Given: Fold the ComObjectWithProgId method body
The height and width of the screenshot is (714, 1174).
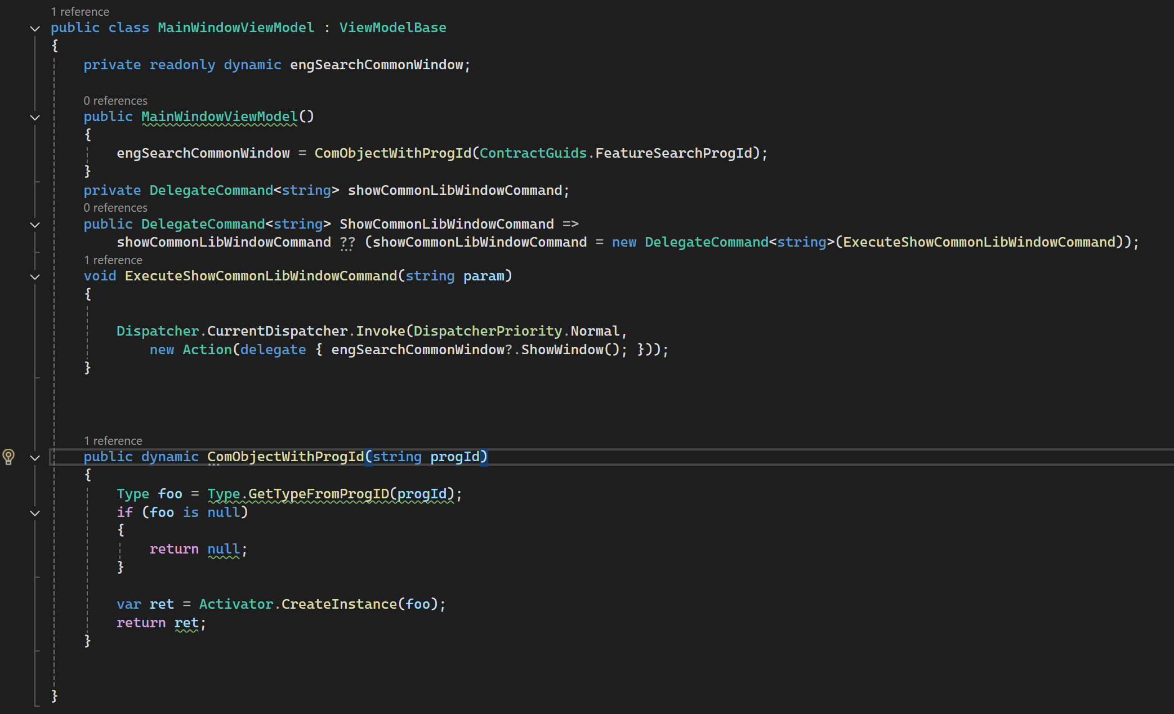Looking at the screenshot, I should point(35,458).
